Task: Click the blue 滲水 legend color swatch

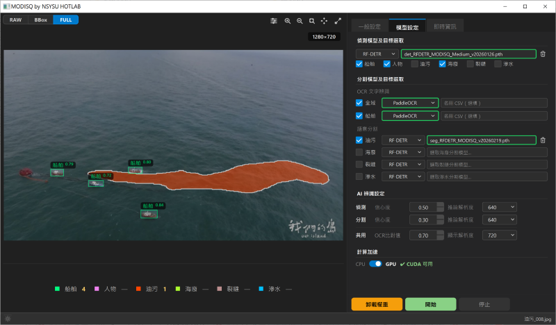Action: tap(261, 289)
